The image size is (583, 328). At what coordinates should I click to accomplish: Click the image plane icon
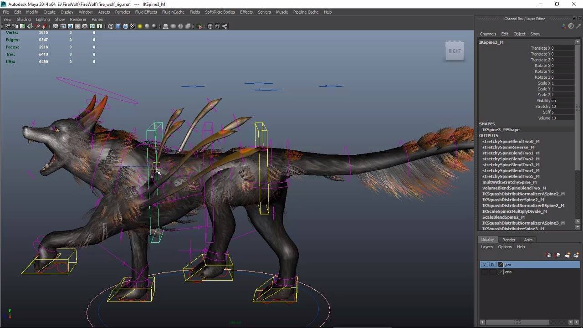point(30,26)
